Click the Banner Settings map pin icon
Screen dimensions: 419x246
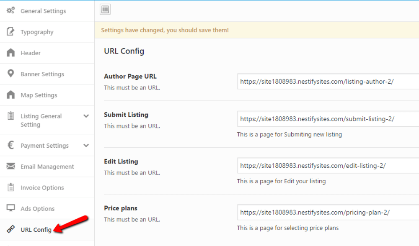pyautogui.click(x=11, y=74)
